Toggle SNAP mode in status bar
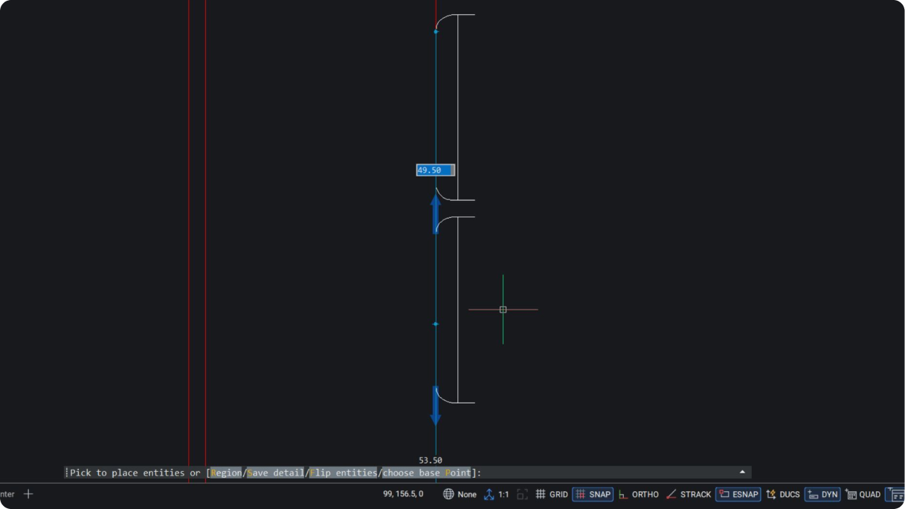The width and height of the screenshot is (905, 509). click(593, 494)
